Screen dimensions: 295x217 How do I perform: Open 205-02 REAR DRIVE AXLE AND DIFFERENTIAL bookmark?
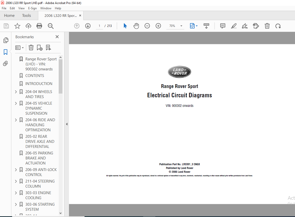coord(40,142)
